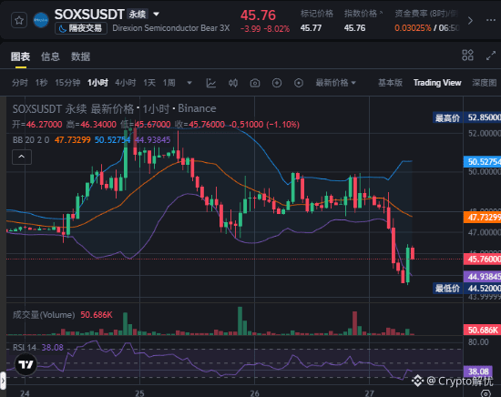The image size is (501, 397).
Task: Open the three-dot more options menu
Action: coord(490,20)
